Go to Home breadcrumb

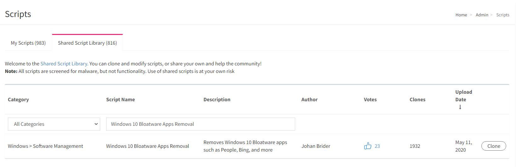[x=461, y=15]
